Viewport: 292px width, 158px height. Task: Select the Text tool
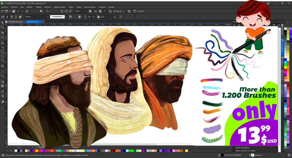3,66
